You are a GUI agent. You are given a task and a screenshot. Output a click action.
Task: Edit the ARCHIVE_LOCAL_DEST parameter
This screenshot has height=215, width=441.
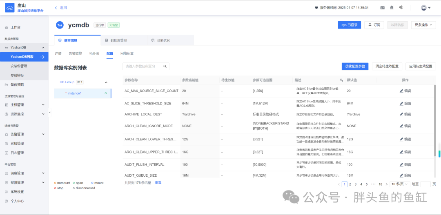[x=405, y=114]
